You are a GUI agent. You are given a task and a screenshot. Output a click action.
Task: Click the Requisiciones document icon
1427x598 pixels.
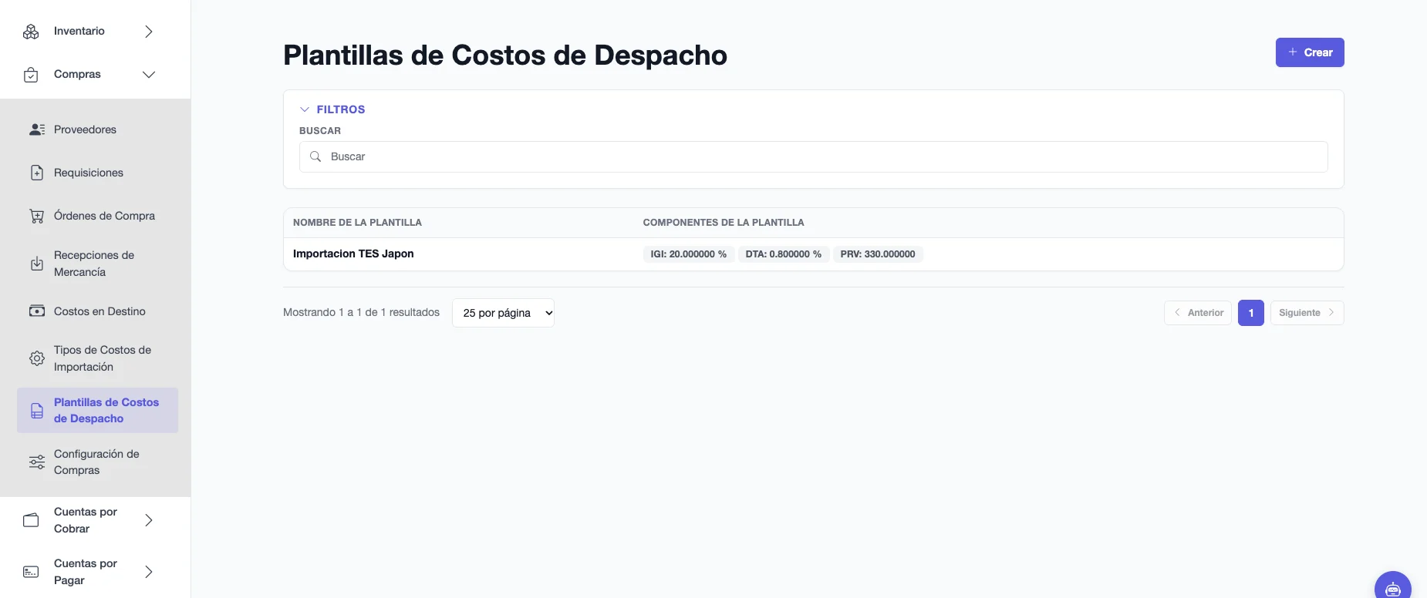click(37, 173)
